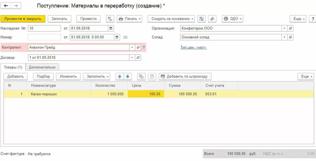
Task: Click the Номенклатура column header
Action: click(x=59, y=85)
